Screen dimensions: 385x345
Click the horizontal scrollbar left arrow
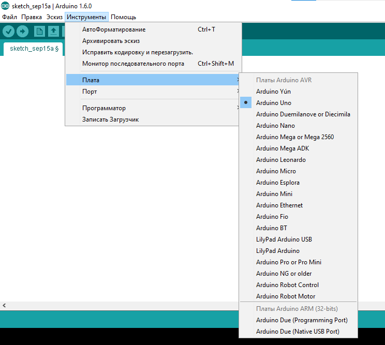click(x=4, y=306)
